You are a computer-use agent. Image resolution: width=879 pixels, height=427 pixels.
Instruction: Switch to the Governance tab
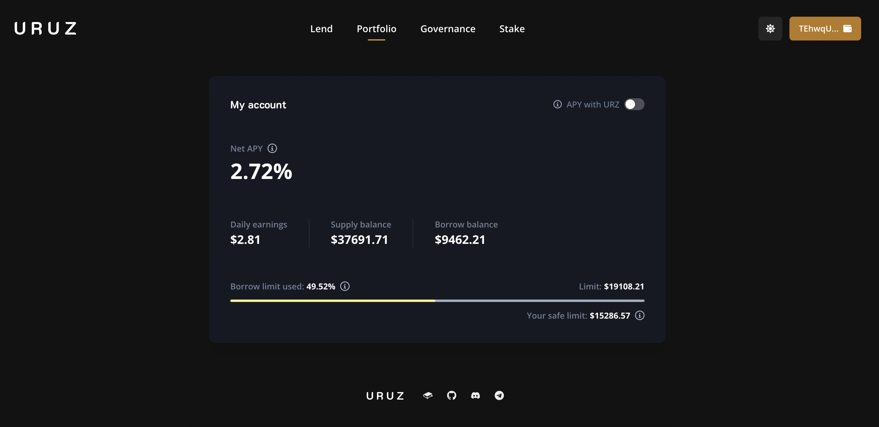(x=447, y=29)
